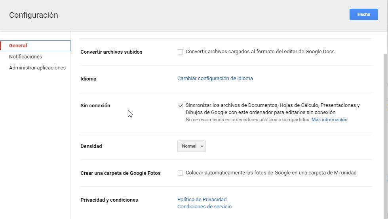Select the General settings tab

pos(18,46)
